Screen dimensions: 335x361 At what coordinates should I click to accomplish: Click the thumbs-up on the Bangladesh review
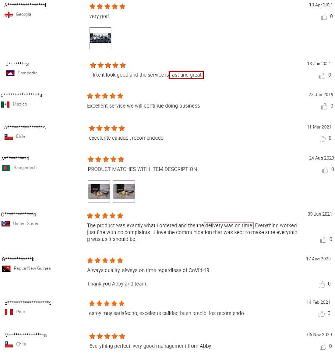[x=325, y=170]
